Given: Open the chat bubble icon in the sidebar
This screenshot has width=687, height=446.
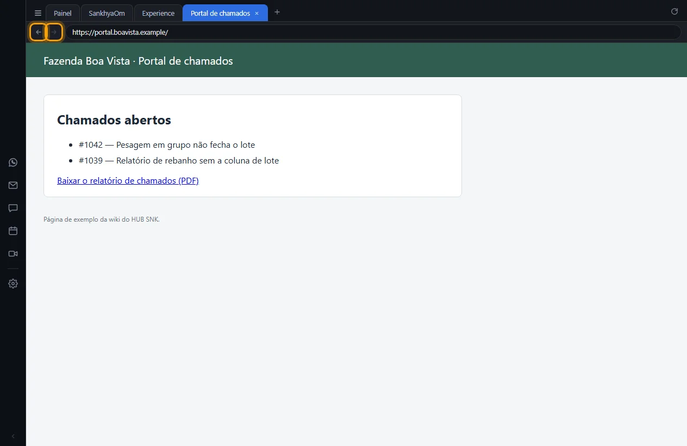Looking at the screenshot, I should (13, 208).
